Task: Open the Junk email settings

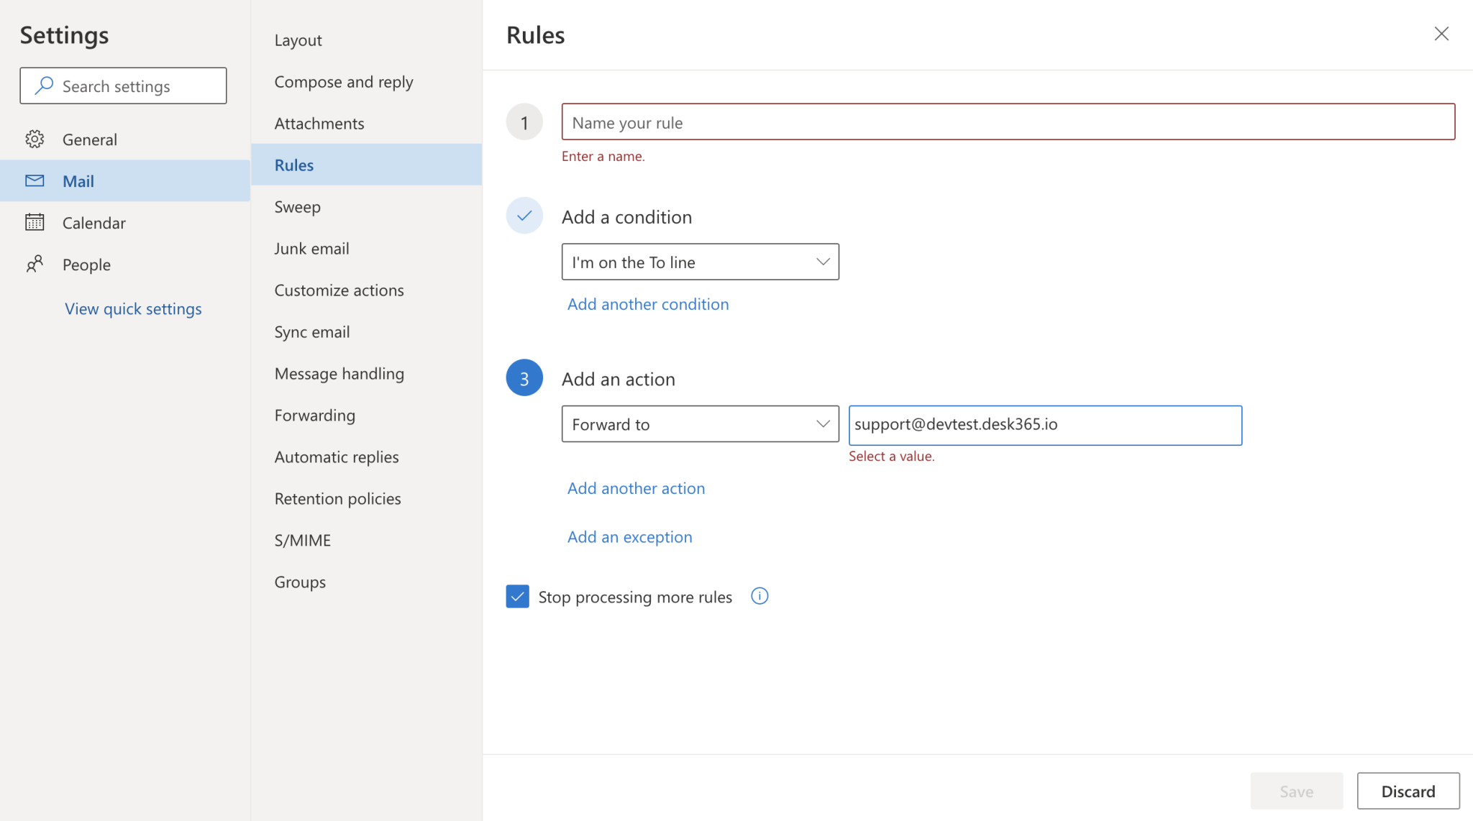Action: (311, 248)
